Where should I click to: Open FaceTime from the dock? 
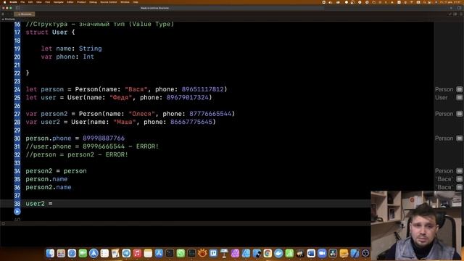tap(83, 253)
